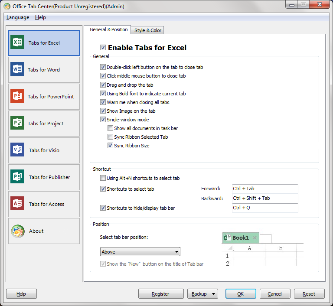Open the About section icon
The image size is (333, 306).
click(x=17, y=231)
